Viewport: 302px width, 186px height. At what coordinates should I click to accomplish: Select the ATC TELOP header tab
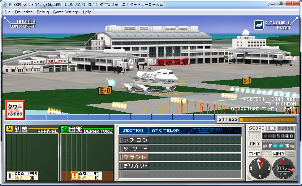[x=165, y=130]
